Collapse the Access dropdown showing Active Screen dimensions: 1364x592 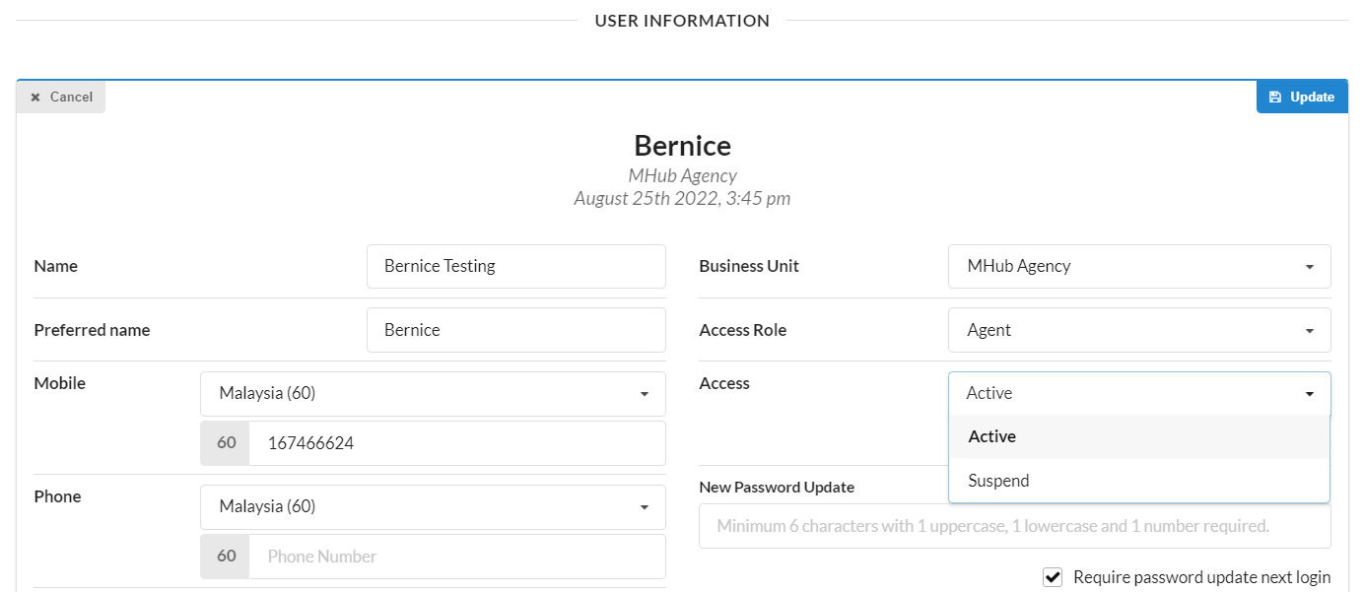pyautogui.click(x=1139, y=393)
